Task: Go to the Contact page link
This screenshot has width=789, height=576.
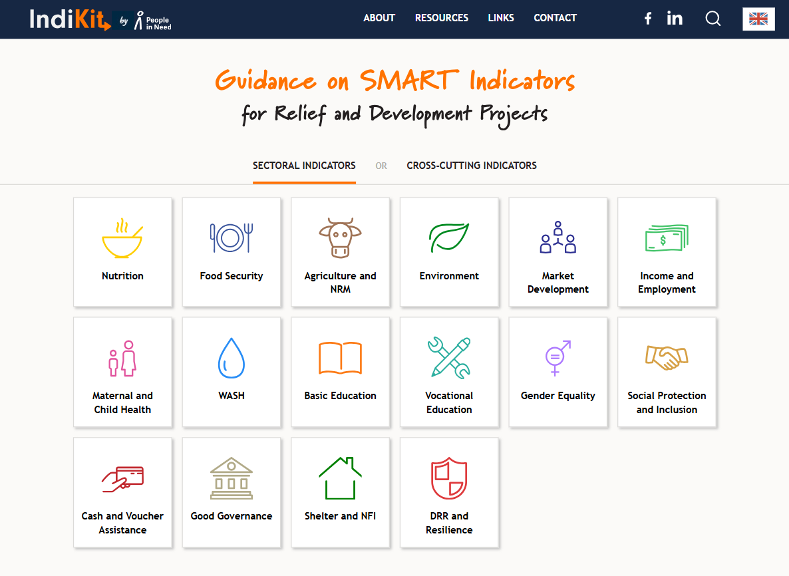Action: (x=555, y=18)
